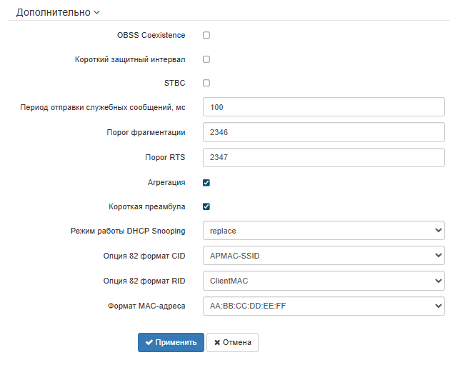Click the "OBSS Coexistence" label text

tap(151, 35)
